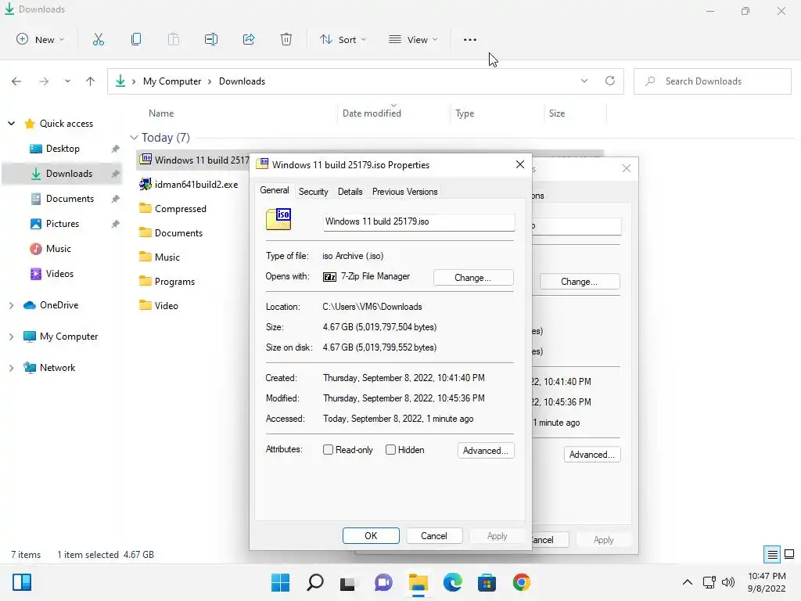
Task: Open address bar history dropdown
Action: 584,81
